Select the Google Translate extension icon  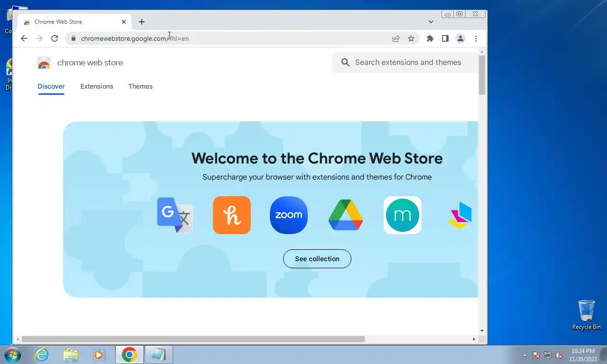(x=175, y=215)
